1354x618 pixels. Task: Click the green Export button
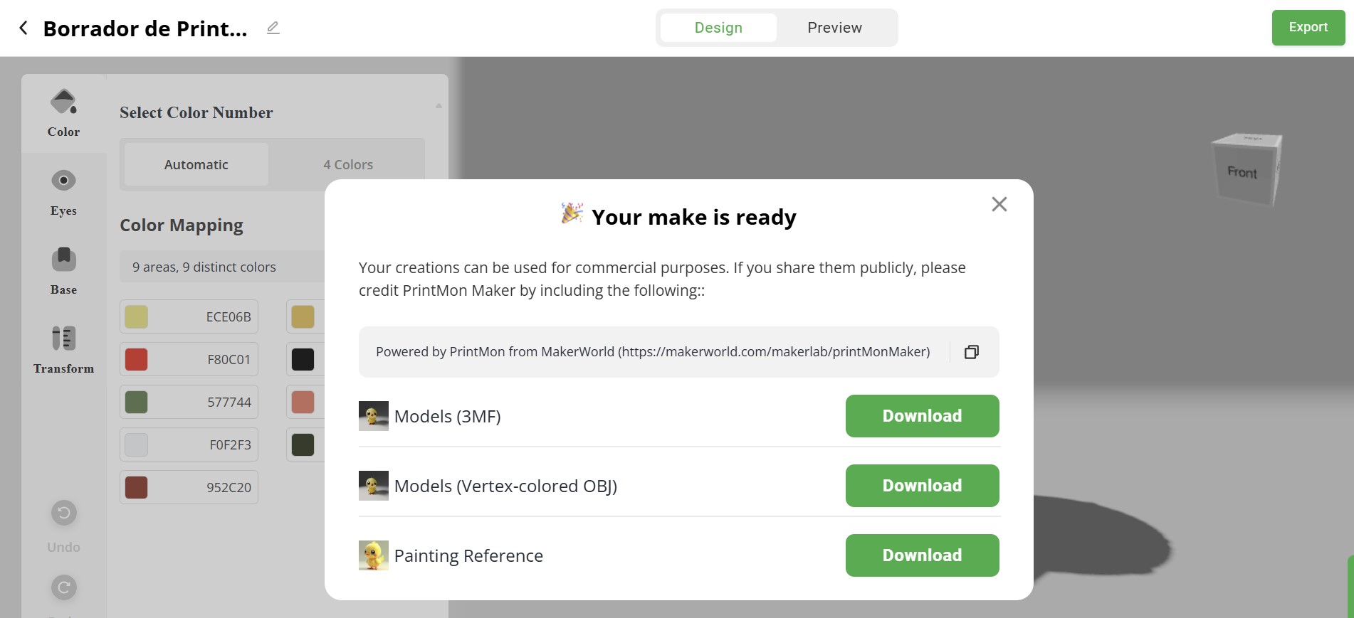(x=1308, y=28)
